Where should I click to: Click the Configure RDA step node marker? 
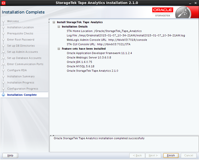tap(3, 70)
